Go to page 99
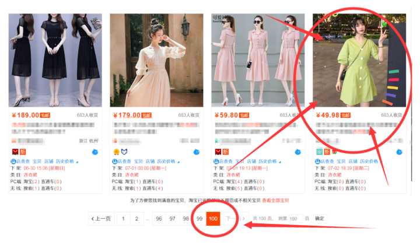The width and height of the screenshot is (420, 245). pyautogui.click(x=199, y=219)
